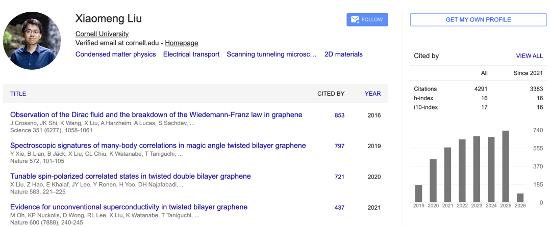Select the Condensed matter physics interest

click(116, 54)
